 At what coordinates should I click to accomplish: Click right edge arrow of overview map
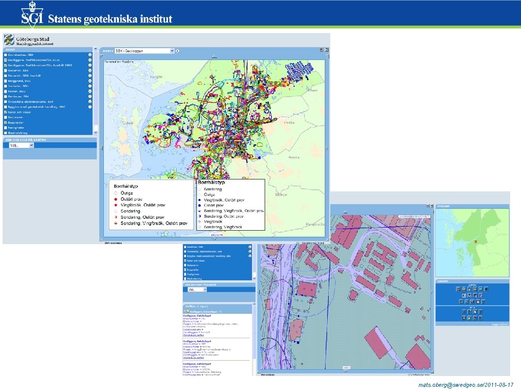point(327,148)
